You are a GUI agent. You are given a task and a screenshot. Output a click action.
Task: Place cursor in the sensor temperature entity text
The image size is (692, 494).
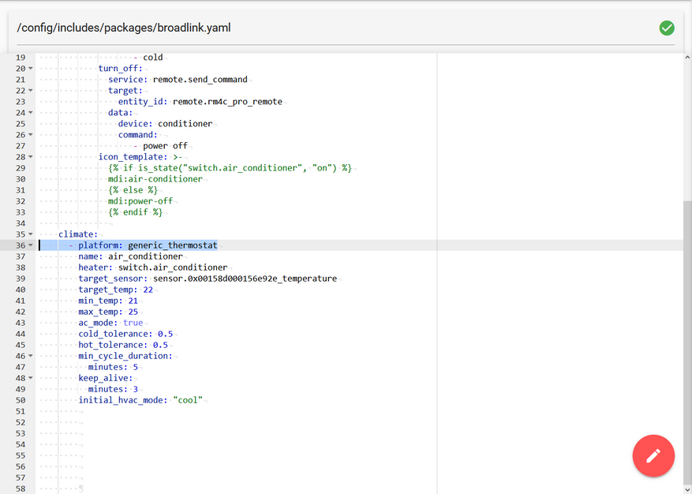coord(245,279)
